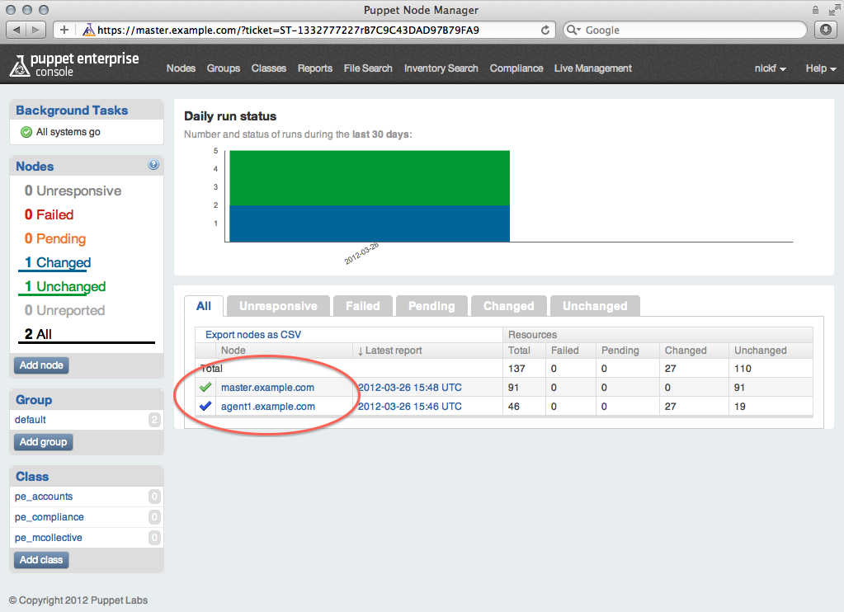844x612 pixels.
Task: Show 2 All nodes in sidebar
Action: click(x=38, y=334)
